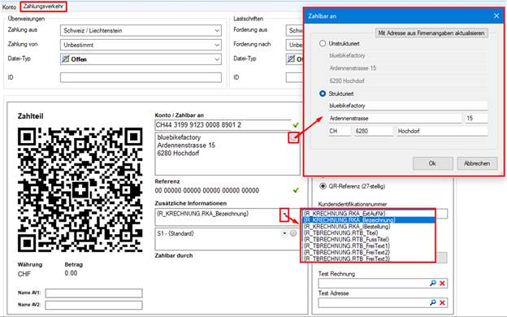Click the search icon in Test Adresse field
Image resolution: width=507 pixels, height=317 pixels.
(x=433, y=302)
